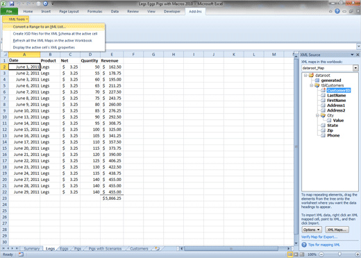Switch to Normal view icon

290,255
